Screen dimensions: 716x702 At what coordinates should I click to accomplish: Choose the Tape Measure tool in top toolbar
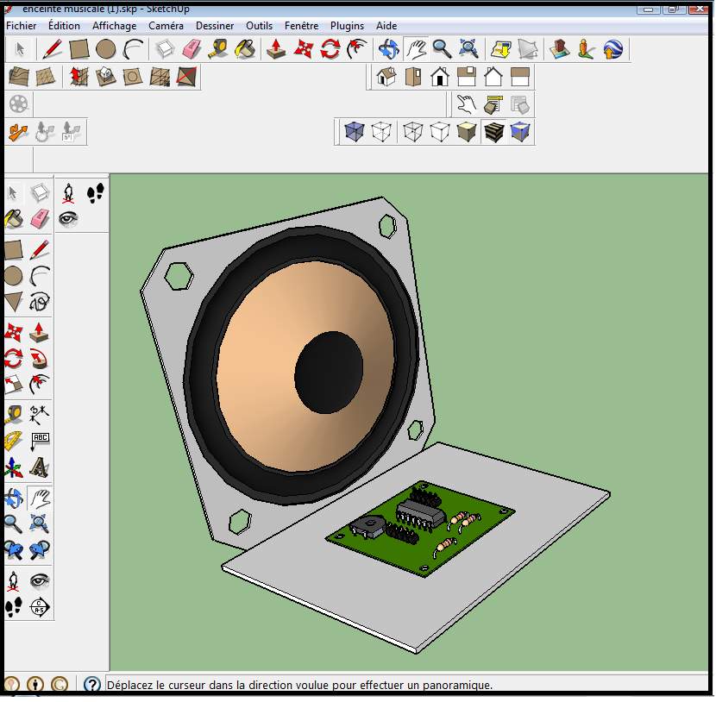[219, 49]
